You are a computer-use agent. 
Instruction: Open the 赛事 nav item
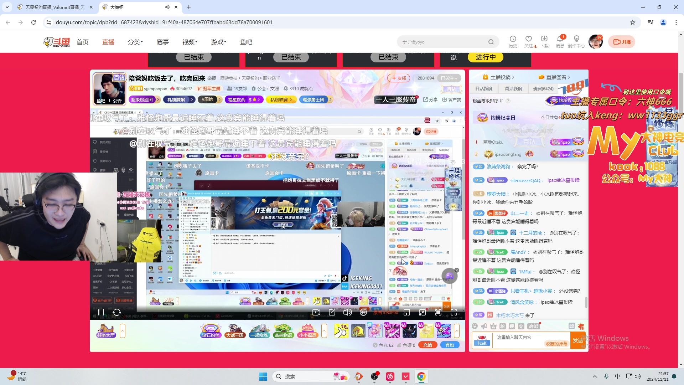pos(163,42)
